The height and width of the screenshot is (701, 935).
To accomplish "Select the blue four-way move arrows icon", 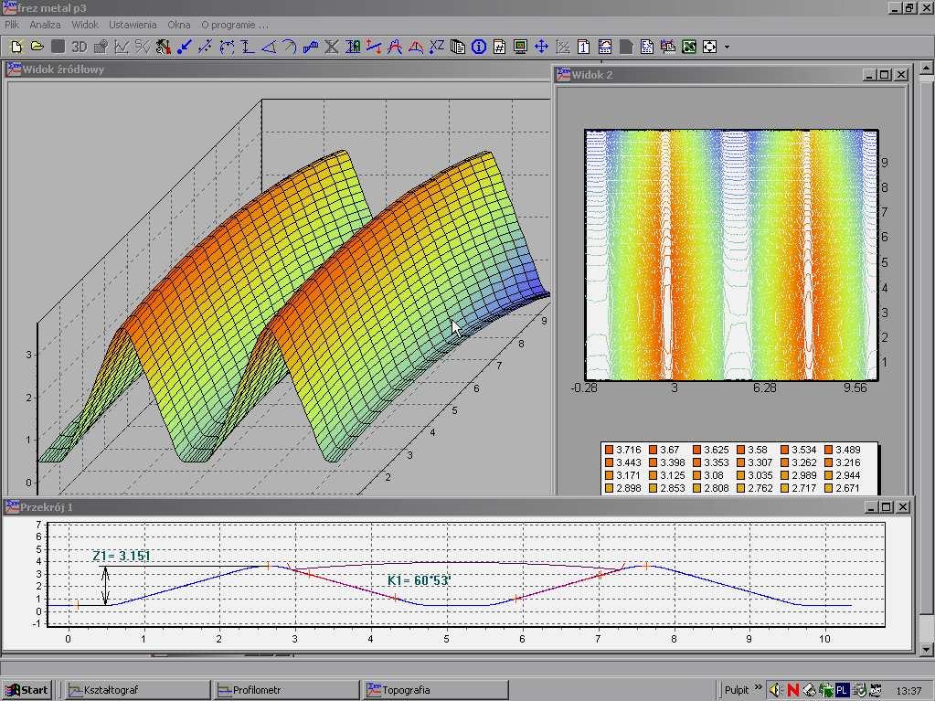I will 541,47.
